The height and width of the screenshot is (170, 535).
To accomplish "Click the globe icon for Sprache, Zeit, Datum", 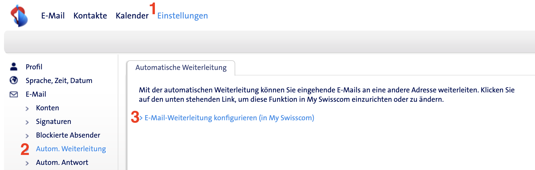I will pos(14,80).
